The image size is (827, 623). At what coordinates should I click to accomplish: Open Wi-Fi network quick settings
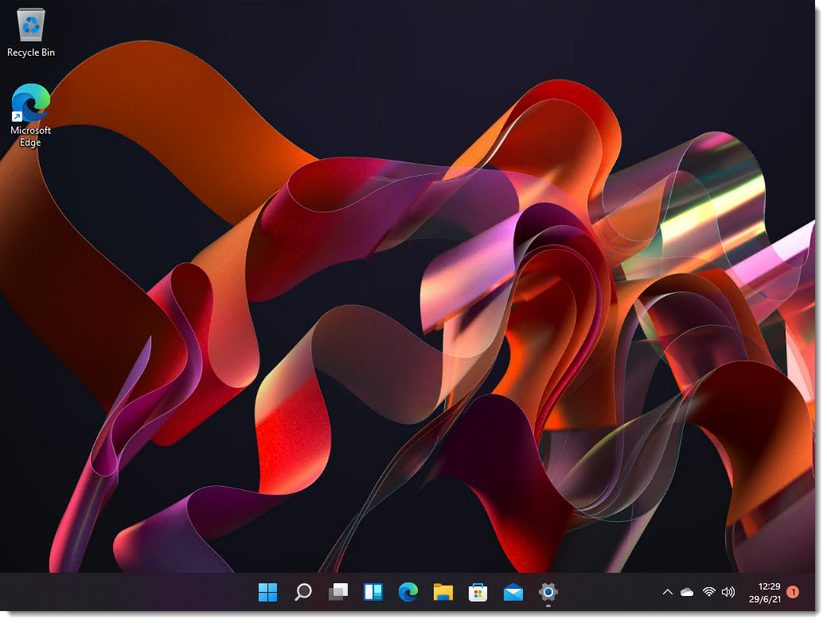coord(708,592)
